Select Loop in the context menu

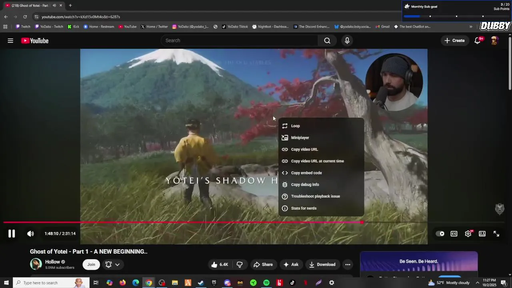point(321,126)
